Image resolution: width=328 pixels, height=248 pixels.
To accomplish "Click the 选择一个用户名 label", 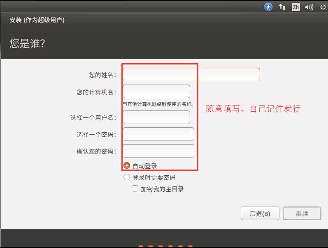I will (x=93, y=118).
